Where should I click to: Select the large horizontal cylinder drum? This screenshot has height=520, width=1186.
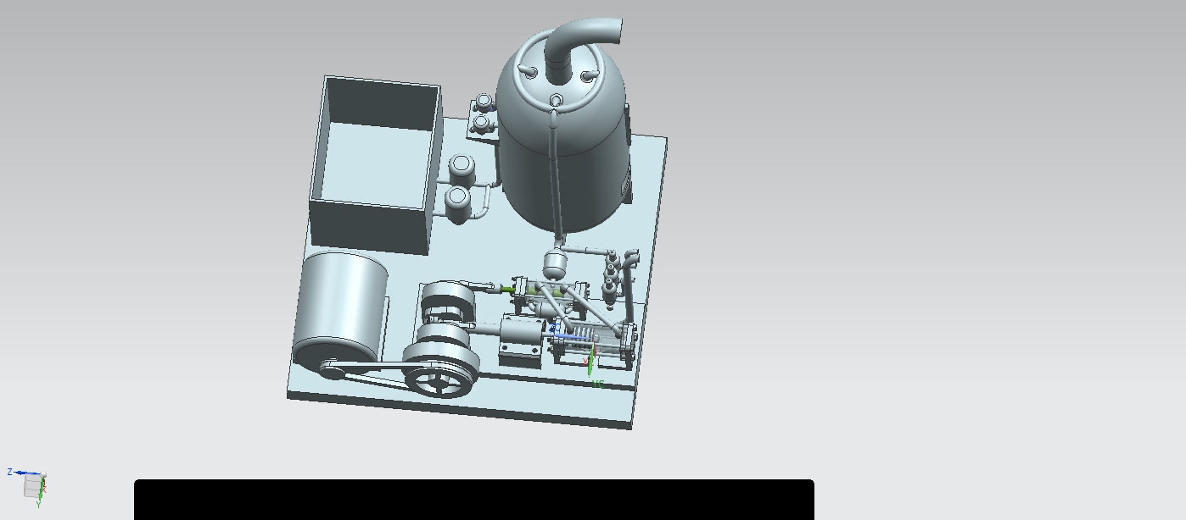pos(339,311)
